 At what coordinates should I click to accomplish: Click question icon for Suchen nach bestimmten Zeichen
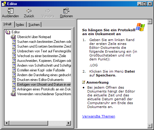click(14, 42)
